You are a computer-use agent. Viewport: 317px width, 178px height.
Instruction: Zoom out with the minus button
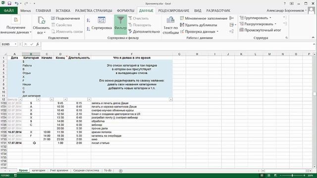pyautogui.click(x=281, y=176)
